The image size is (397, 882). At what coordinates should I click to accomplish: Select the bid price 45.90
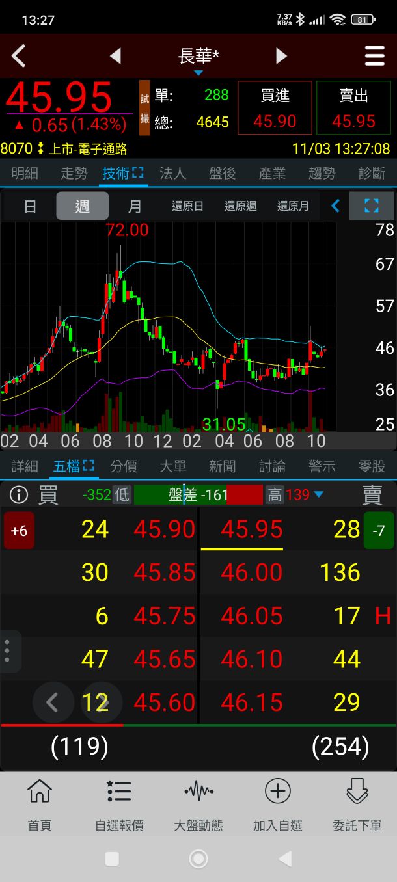tap(165, 529)
